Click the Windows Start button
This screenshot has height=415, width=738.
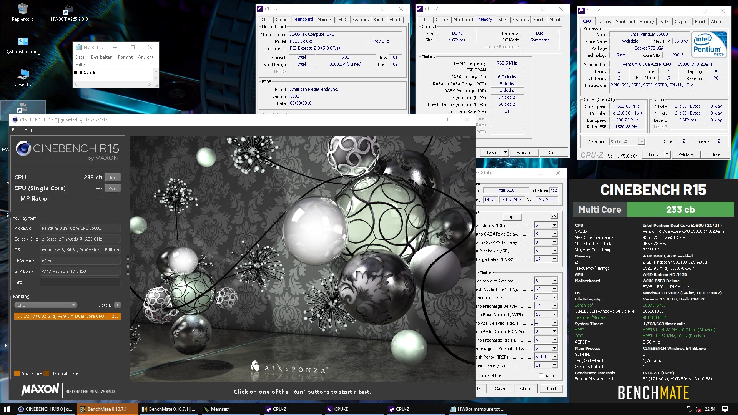[x=7, y=409]
